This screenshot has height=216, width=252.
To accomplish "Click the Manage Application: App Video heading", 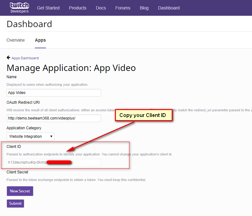I will click(x=71, y=68).
